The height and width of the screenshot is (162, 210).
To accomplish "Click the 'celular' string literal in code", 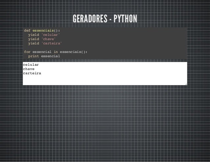I will pyautogui.click(x=51, y=35).
